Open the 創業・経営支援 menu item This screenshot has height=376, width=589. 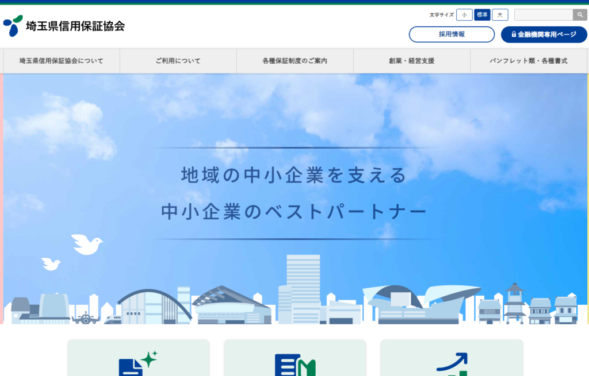pos(411,61)
